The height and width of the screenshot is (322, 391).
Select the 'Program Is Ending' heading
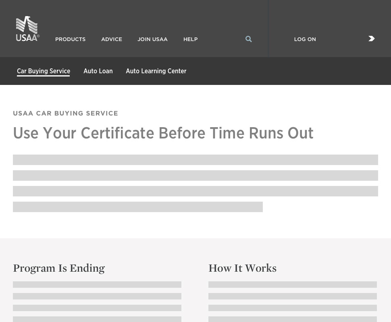point(59,268)
